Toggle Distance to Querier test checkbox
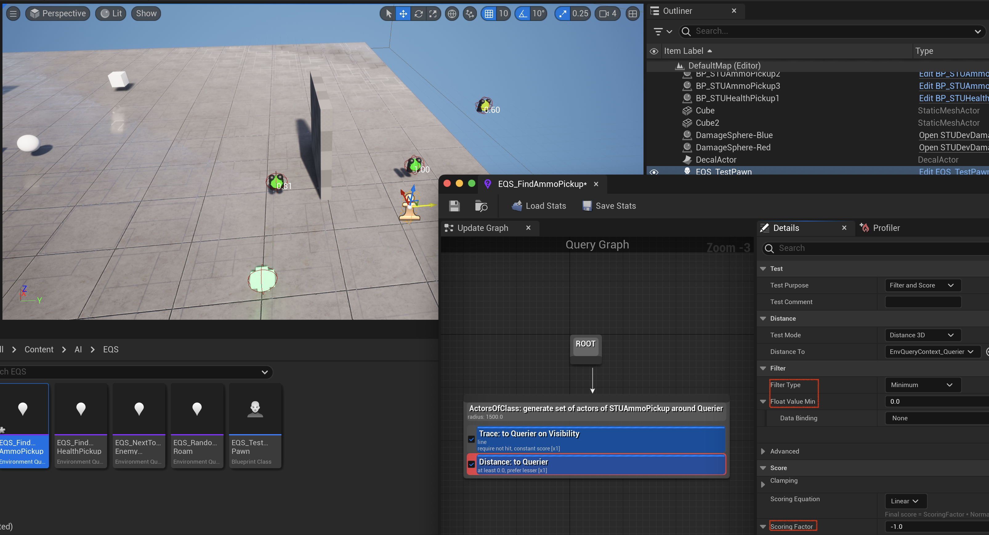The image size is (989, 535). click(471, 464)
